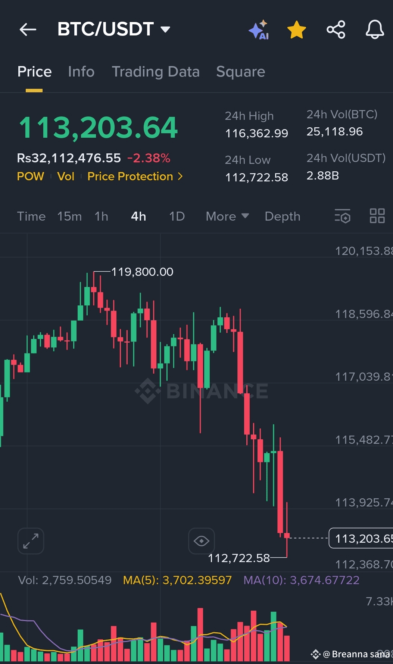Open chart indicator settings icon

[343, 216]
